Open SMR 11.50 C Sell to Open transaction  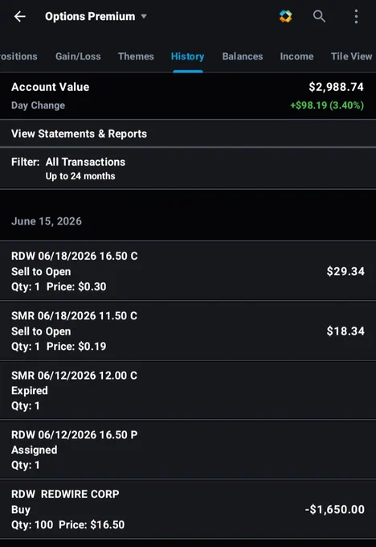(x=188, y=331)
